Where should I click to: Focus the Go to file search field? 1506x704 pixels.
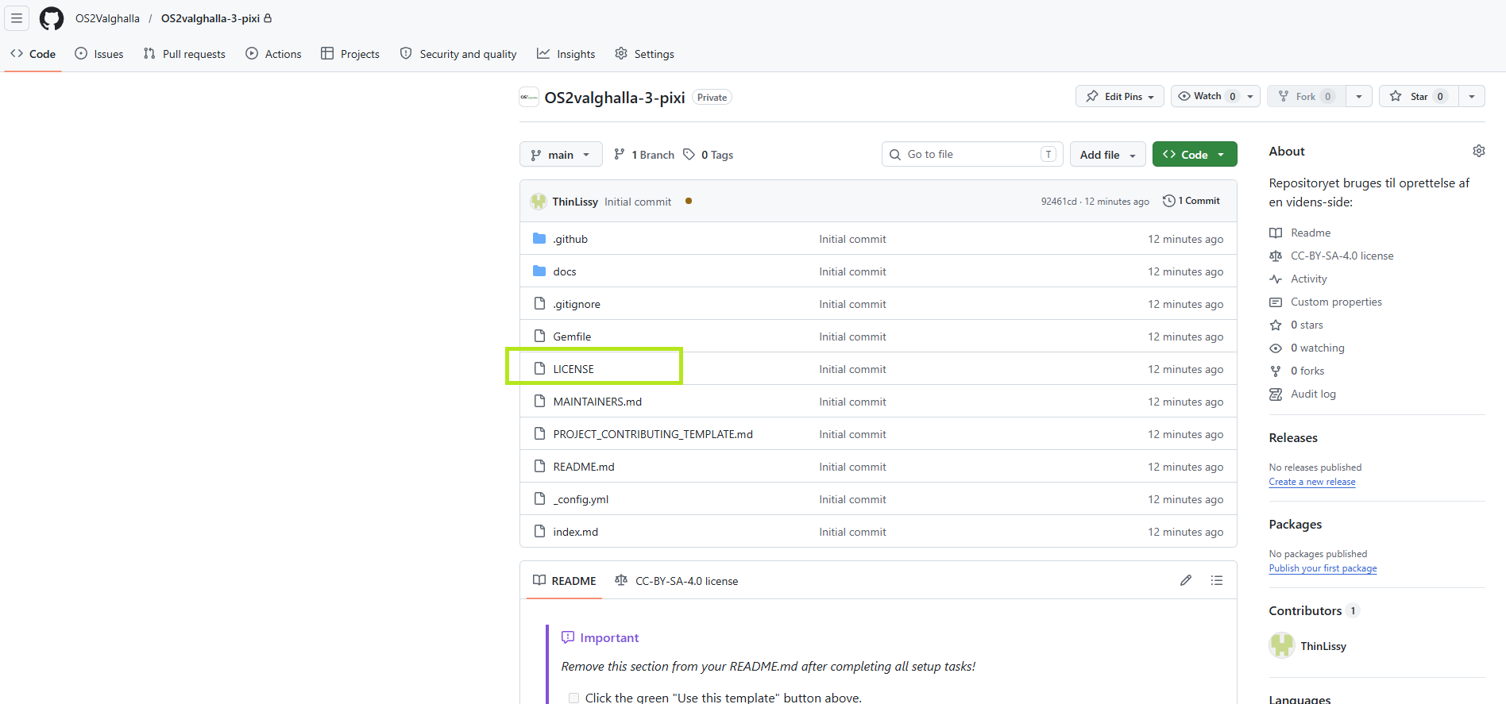[972, 154]
